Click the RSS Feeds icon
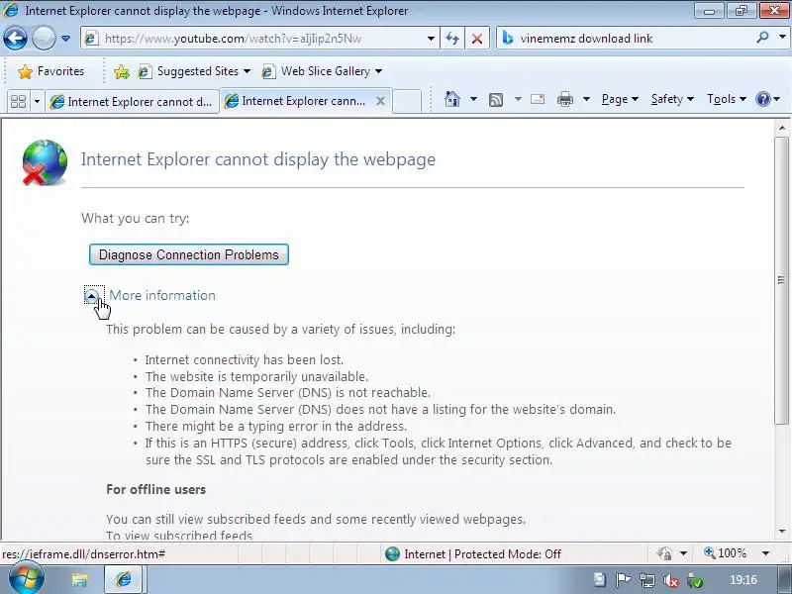 pyautogui.click(x=496, y=100)
